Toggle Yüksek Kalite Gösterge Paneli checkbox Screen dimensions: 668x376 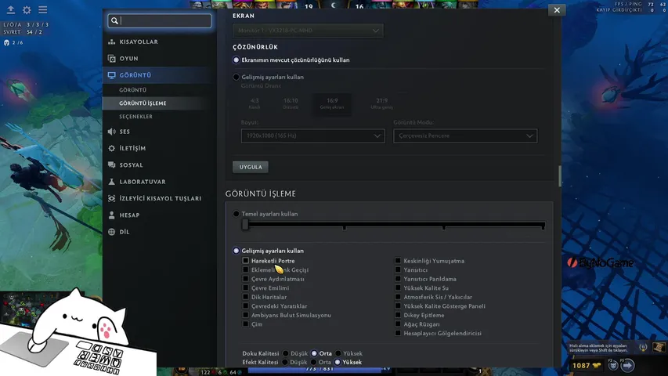pos(398,305)
